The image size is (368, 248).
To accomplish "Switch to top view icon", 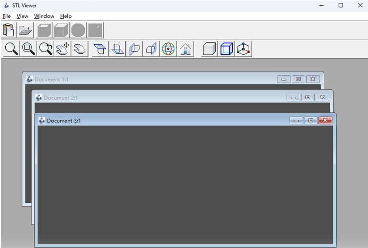I will click(x=100, y=48).
